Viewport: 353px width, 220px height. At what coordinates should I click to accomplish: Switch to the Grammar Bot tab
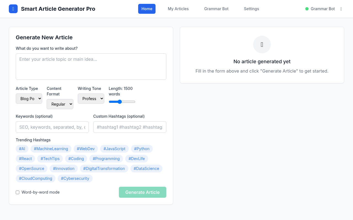pyautogui.click(x=216, y=9)
